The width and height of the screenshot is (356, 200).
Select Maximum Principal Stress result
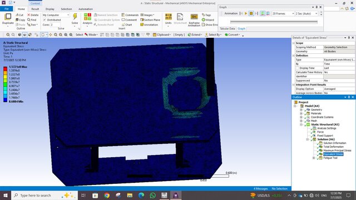(337, 151)
